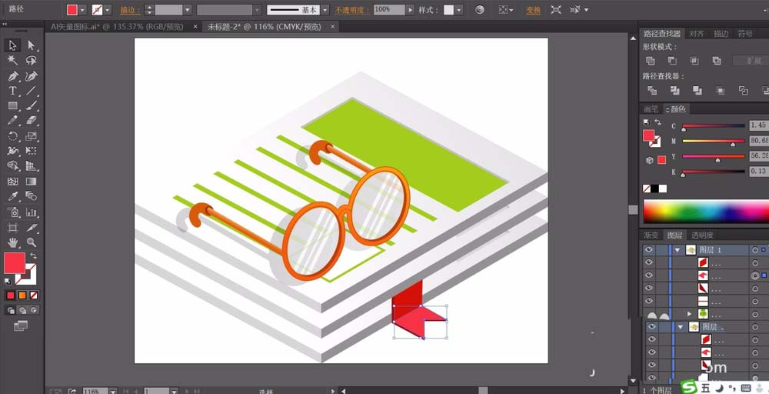
Task: Select the Gradient tool
Action: click(x=32, y=182)
